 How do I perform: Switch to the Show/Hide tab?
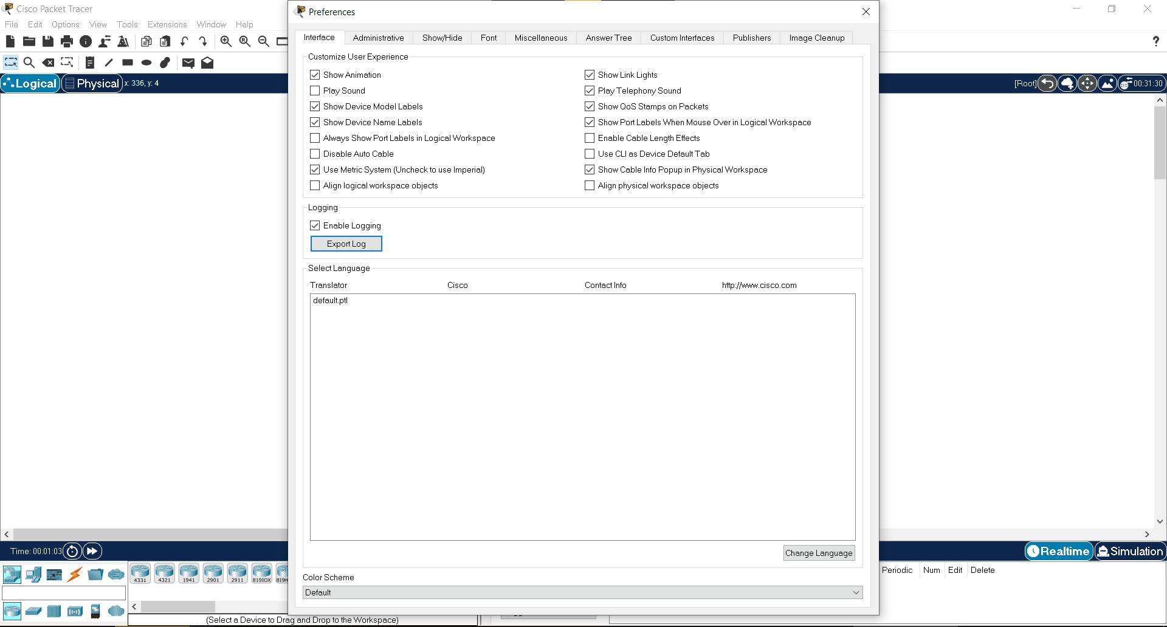pos(442,38)
